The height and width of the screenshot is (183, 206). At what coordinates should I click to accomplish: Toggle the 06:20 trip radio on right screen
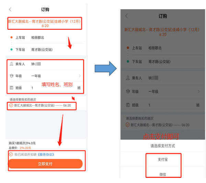point(127,125)
